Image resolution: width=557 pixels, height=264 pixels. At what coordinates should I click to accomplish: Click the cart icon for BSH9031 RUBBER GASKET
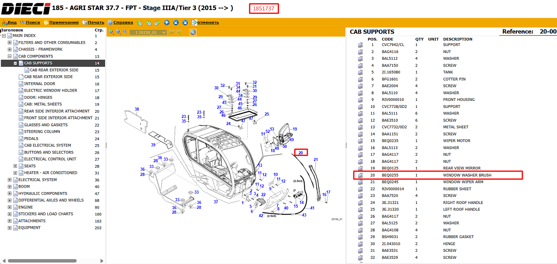click(x=360, y=237)
